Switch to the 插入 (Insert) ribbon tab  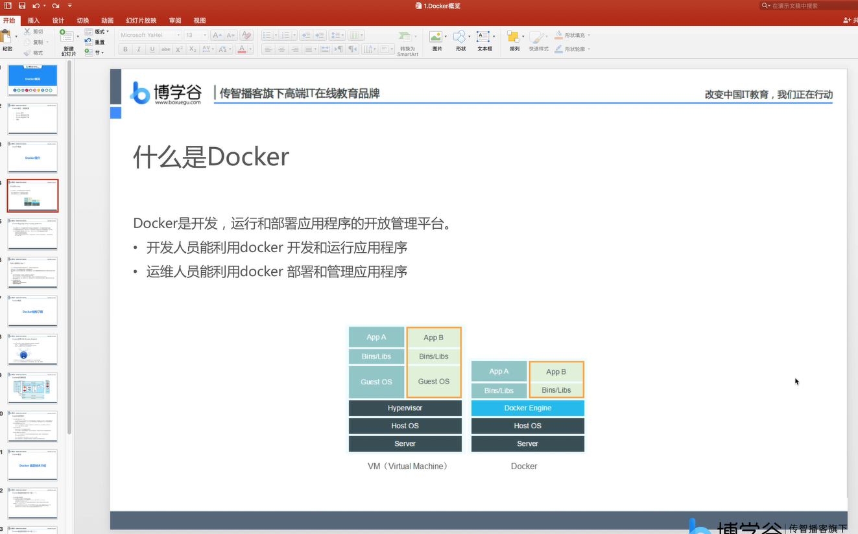coord(34,20)
